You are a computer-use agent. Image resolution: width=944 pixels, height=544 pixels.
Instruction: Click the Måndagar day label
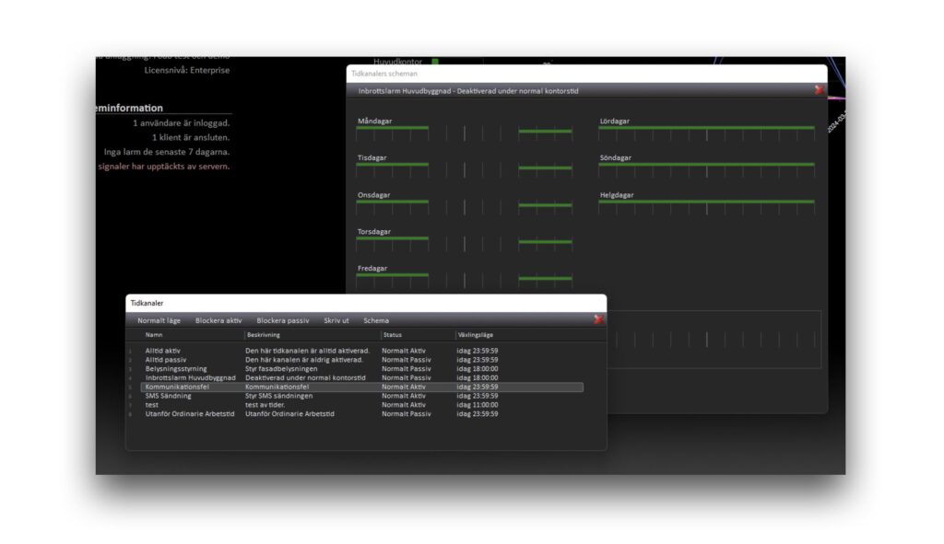pyautogui.click(x=374, y=121)
